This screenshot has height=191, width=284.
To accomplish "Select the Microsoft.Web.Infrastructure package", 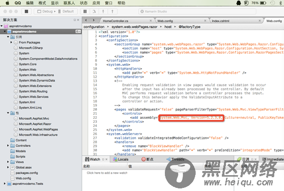I will [38, 135].
